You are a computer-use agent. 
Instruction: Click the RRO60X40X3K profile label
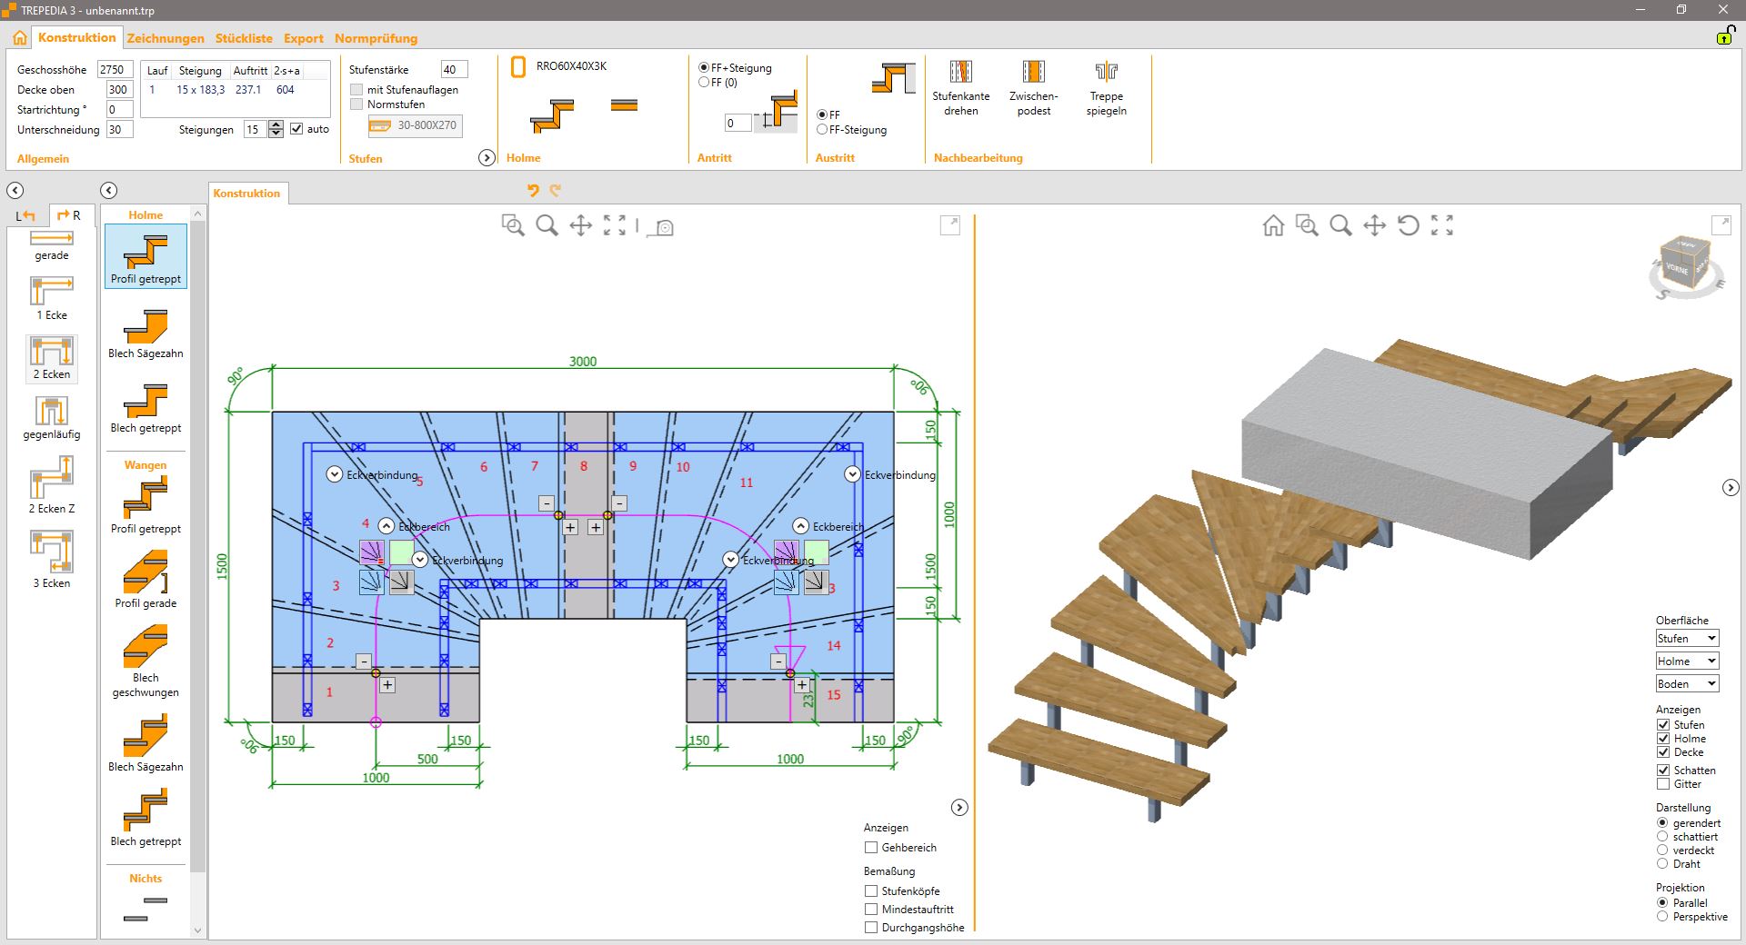[571, 66]
